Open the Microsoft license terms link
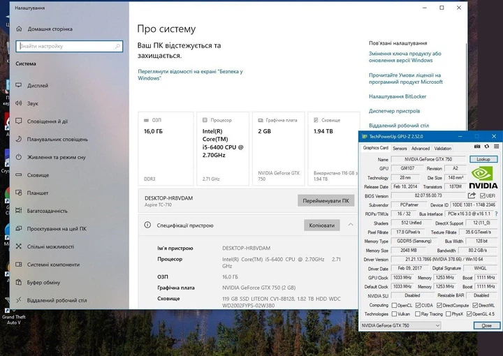 click(405, 78)
